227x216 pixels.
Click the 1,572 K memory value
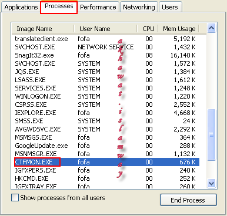point(185,63)
